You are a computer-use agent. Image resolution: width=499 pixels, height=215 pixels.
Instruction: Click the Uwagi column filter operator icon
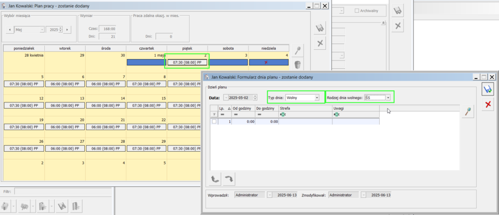pos(336,115)
